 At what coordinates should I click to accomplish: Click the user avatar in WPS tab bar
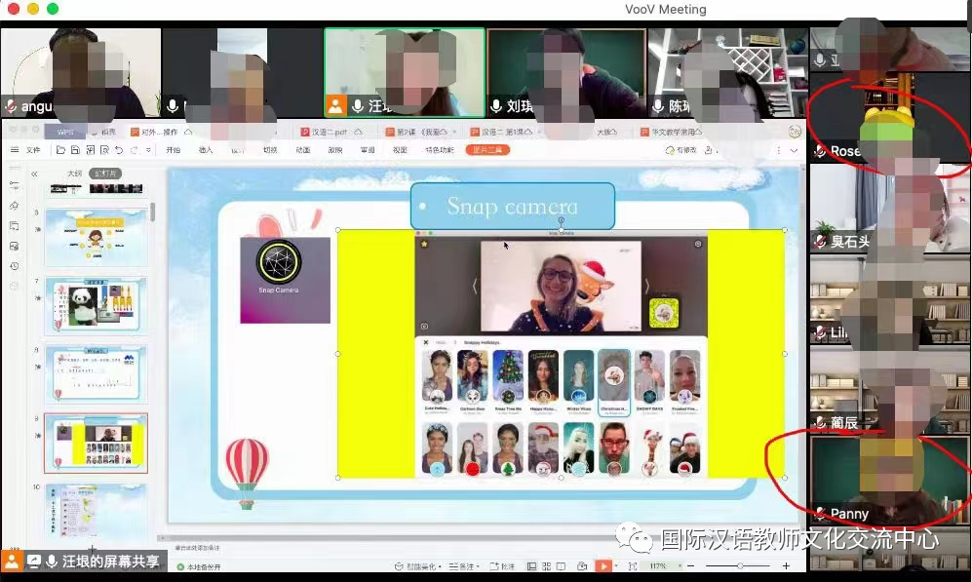pyautogui.click(x=795, y=132)
